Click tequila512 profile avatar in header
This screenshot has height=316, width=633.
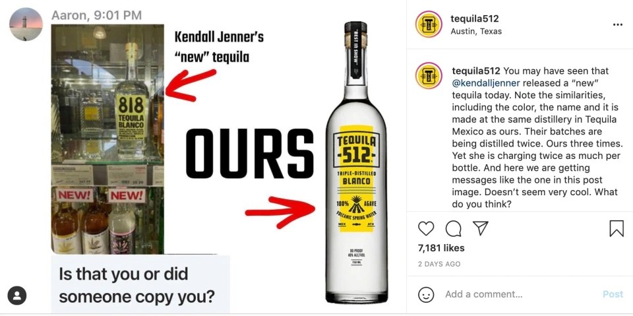(429, 24)
